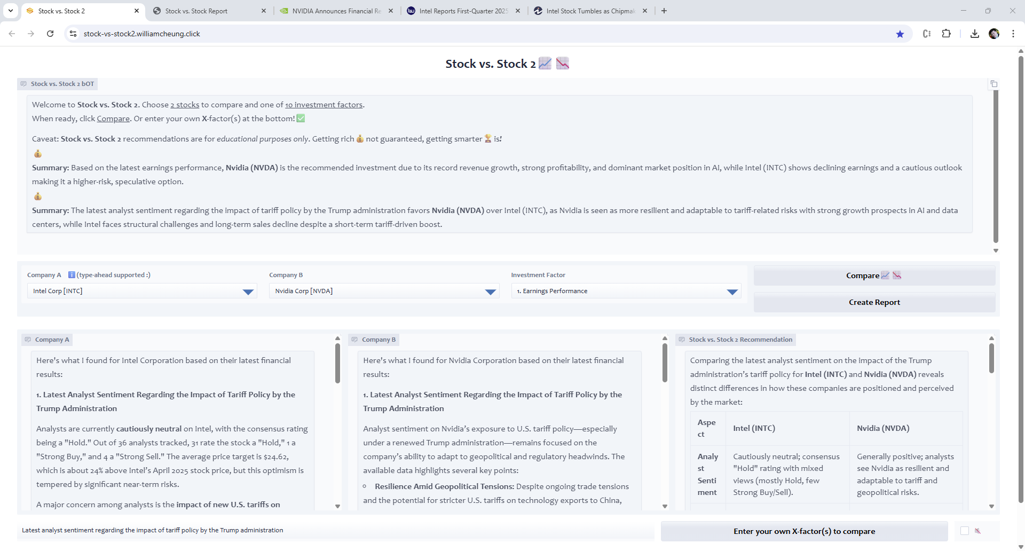Click the downward chart emoji in page title
The width and height of the screenshot is (1025, 551).
coord(563,64)
